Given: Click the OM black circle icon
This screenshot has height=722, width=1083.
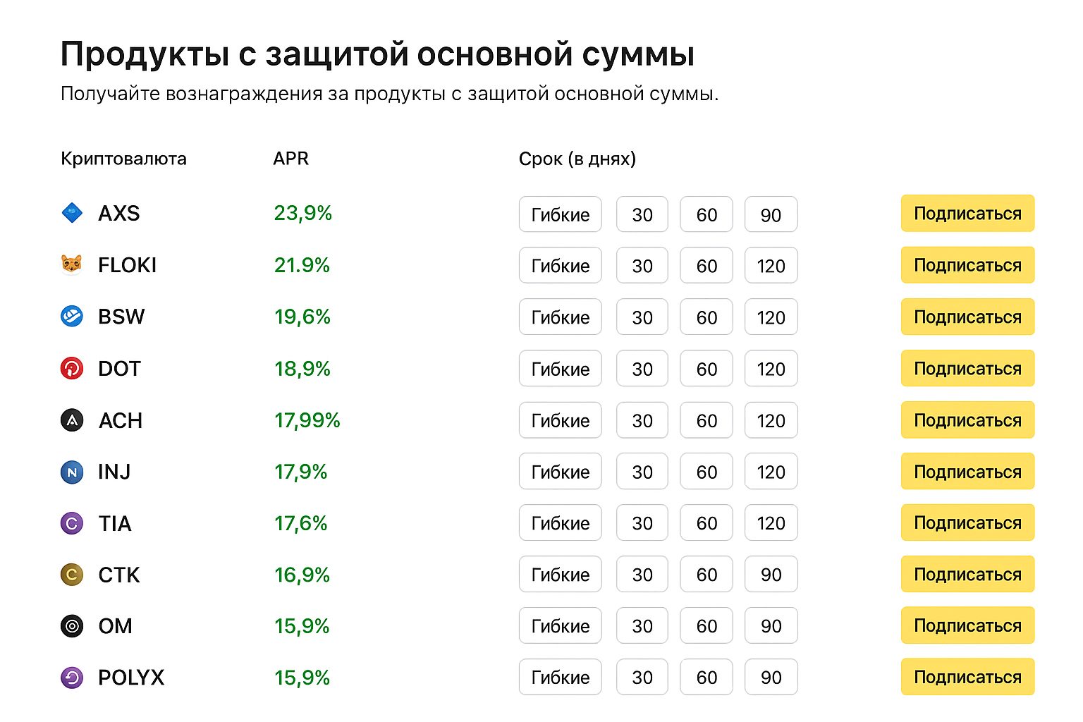Looking at the screenshot, I should (x=72, y=626).
